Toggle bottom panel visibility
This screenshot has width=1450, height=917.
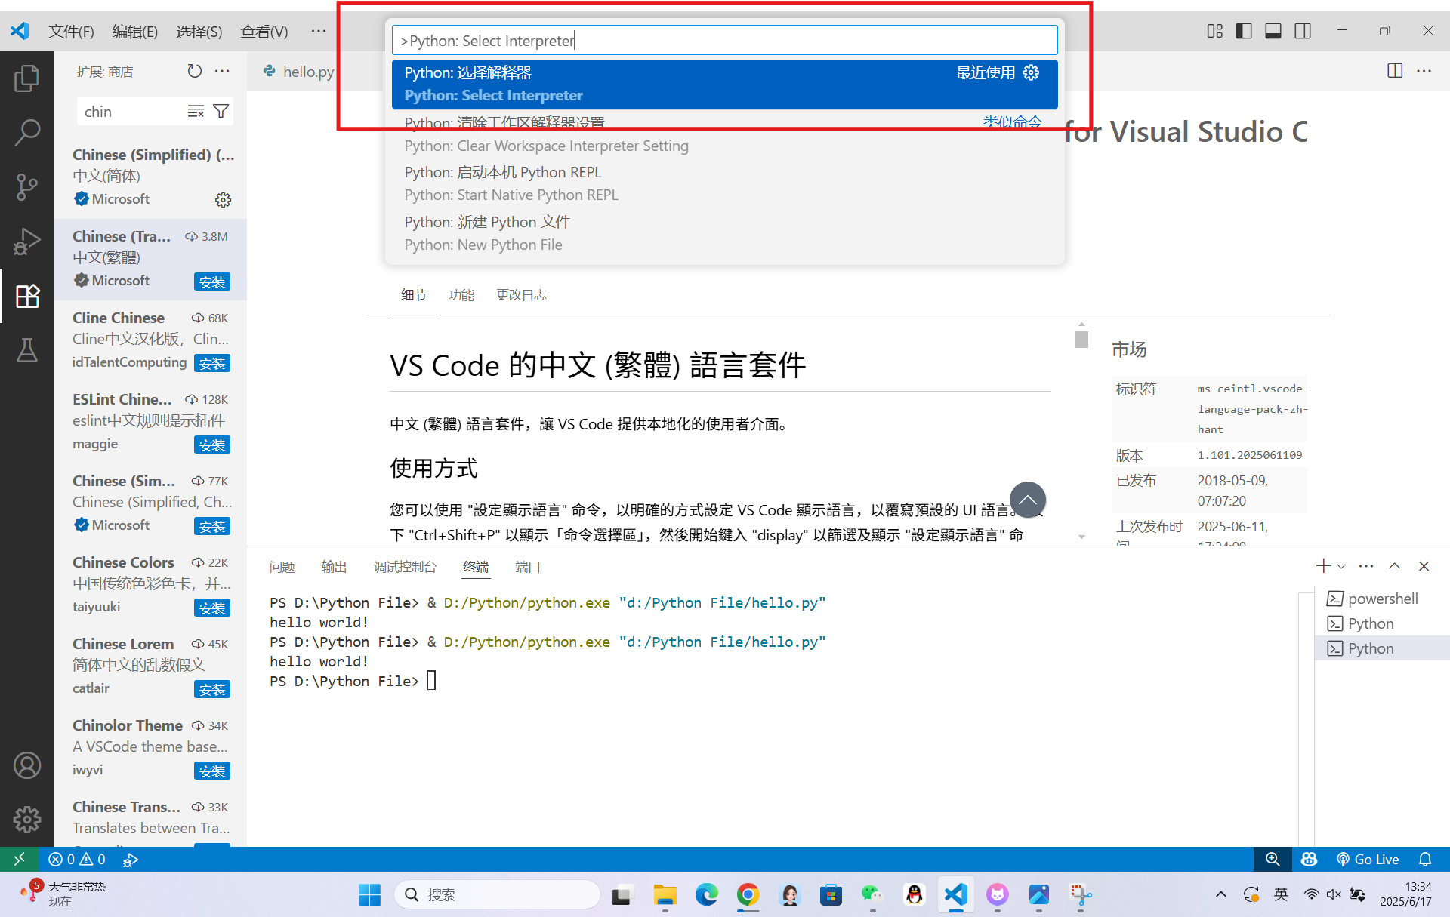1273,31
